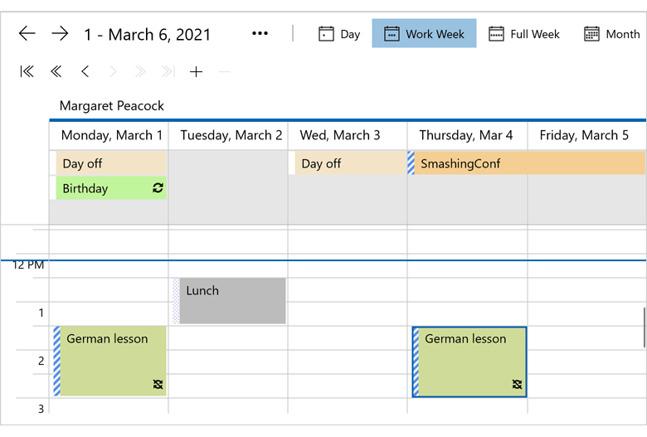Click the plus icon to add resource

196,72
